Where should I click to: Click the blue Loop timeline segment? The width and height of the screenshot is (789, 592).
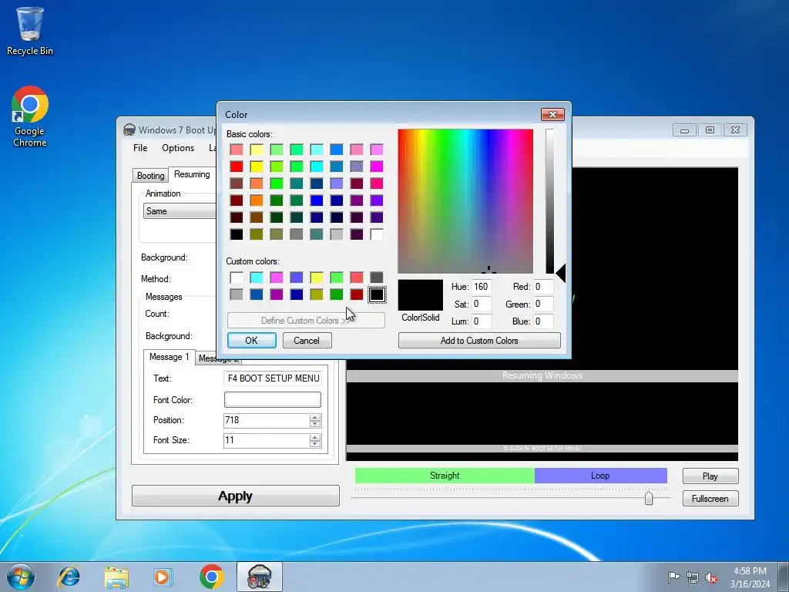tap(601, 476)
